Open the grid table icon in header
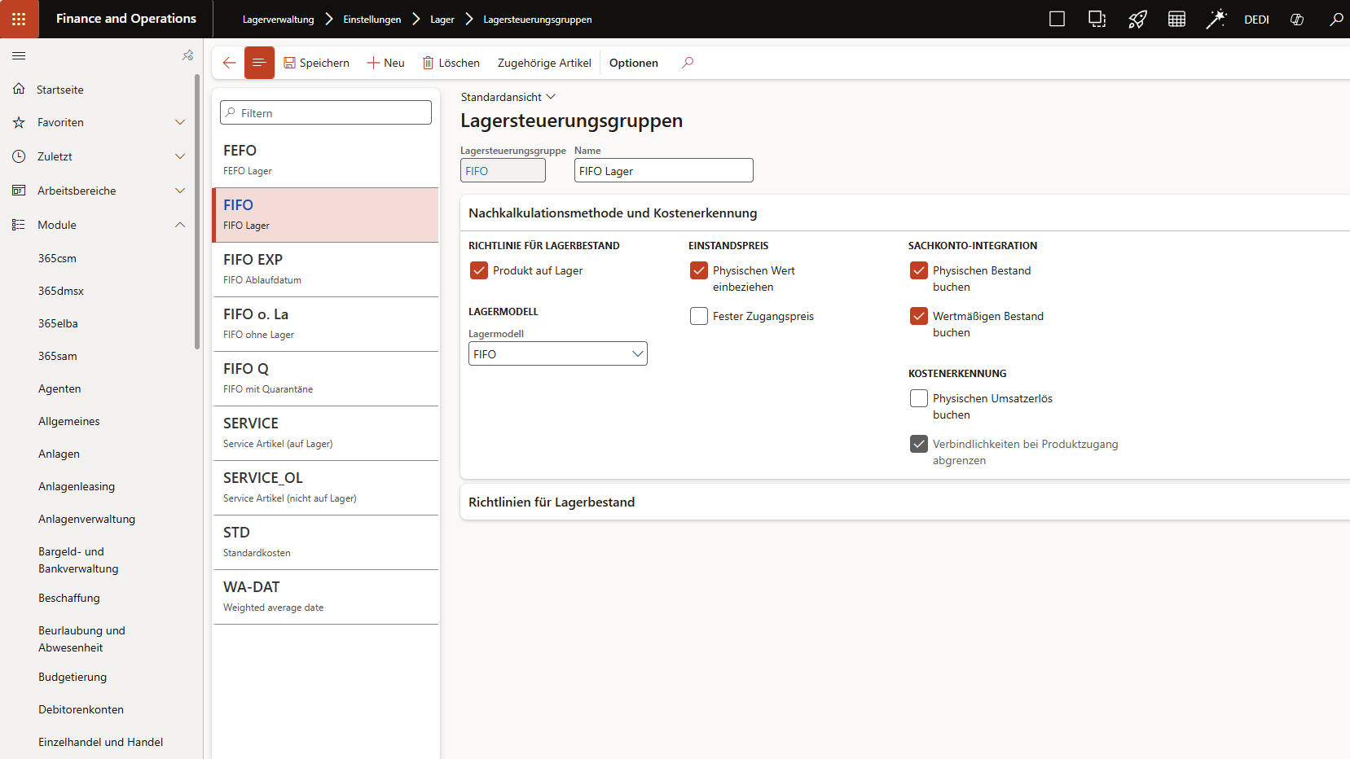This screenshot has height=759, width=1350. tap(1176, 19)
